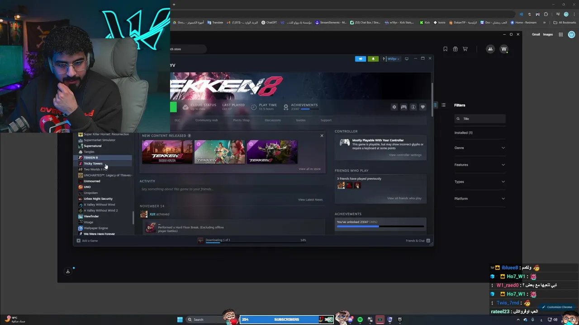Viewport: 579px width, 325px height.
Task: Select Viewfinder in library list
Action: (91, 216)
